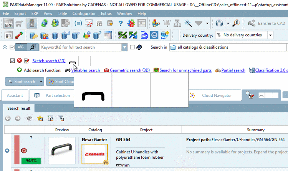
Task: Click the folder with heart favorites icon
Action: [x=110, y=23]
